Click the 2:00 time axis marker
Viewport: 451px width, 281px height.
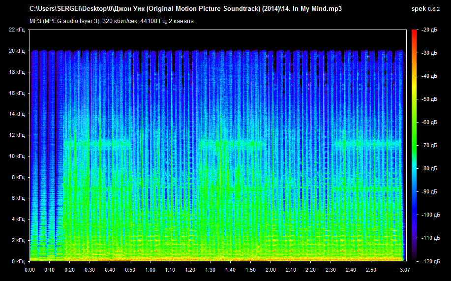pos(271,270)
